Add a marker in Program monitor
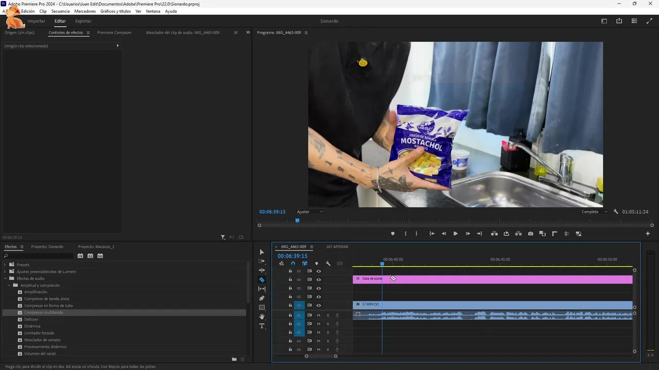 click(393, 234)
